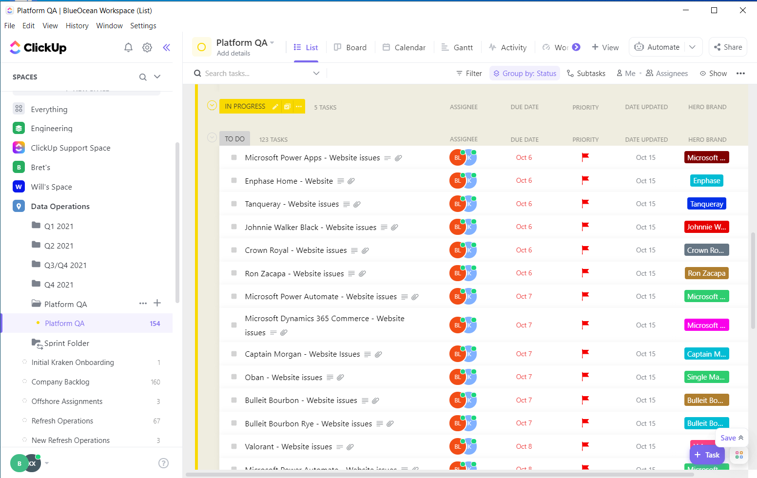Image resolution: width=757 pixels, height=478 pixels.
Task: Open attachment on Enphase Home task
Action: pos(351,181)
